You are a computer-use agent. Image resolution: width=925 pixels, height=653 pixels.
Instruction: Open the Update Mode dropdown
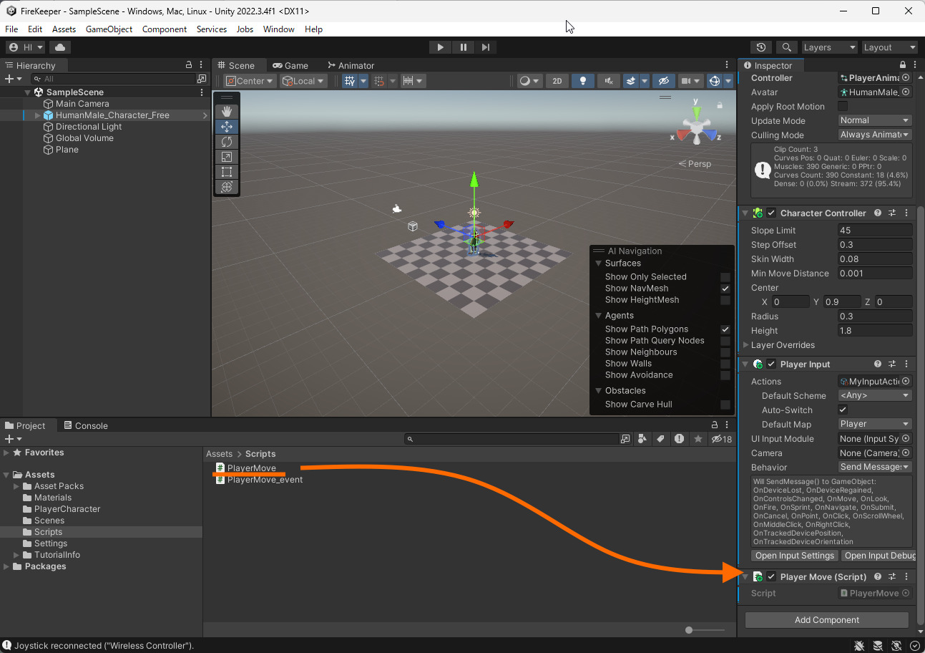tap(875, 121)
